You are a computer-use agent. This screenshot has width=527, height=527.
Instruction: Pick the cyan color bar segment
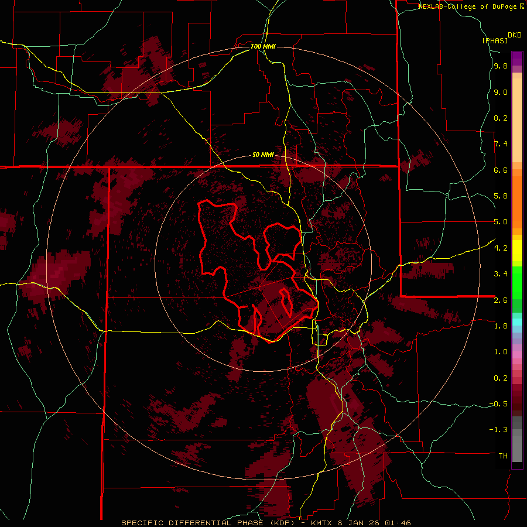517,321
